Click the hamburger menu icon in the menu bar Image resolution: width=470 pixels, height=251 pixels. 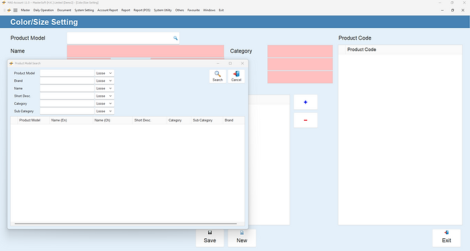pyautogui.click(x=15, y=10)
